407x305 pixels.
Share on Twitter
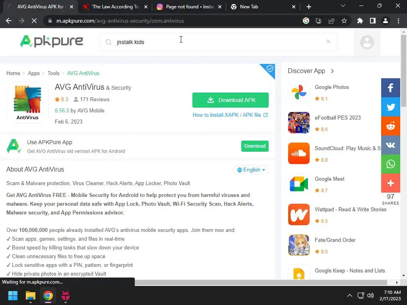coord(390,107)
